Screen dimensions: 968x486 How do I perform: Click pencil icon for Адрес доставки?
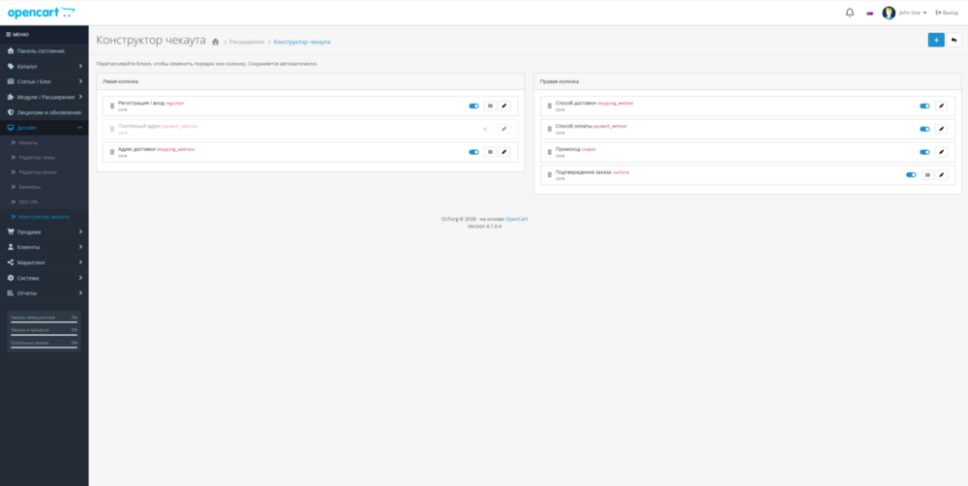pos(504,152)
